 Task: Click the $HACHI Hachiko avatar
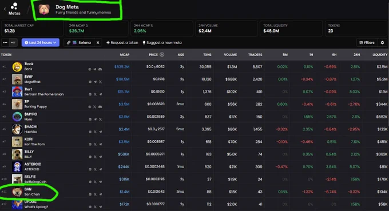click(x=17, y=129)
